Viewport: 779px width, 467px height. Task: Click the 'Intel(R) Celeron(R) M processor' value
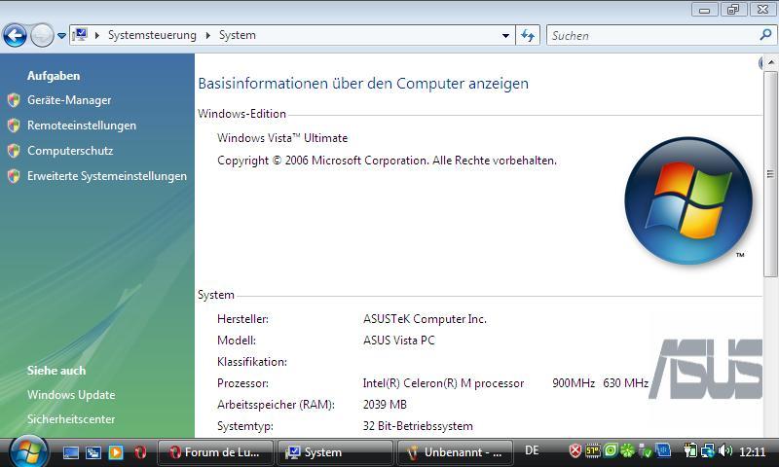pyautogui.click(x=443, y=383)
